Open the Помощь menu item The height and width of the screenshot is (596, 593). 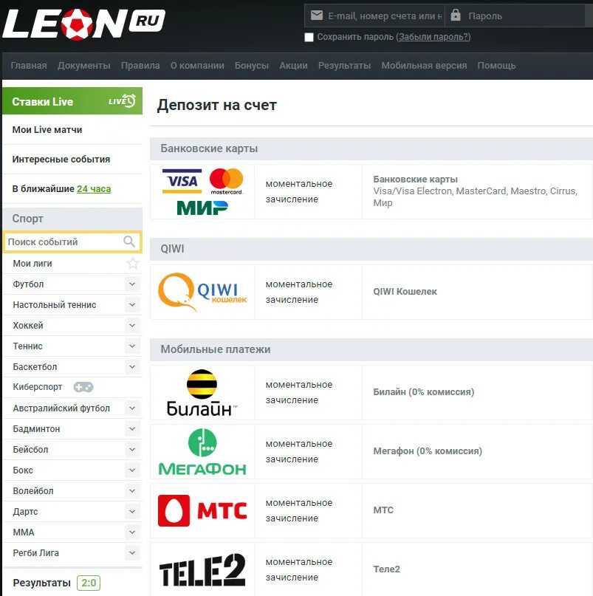(496, 66)
